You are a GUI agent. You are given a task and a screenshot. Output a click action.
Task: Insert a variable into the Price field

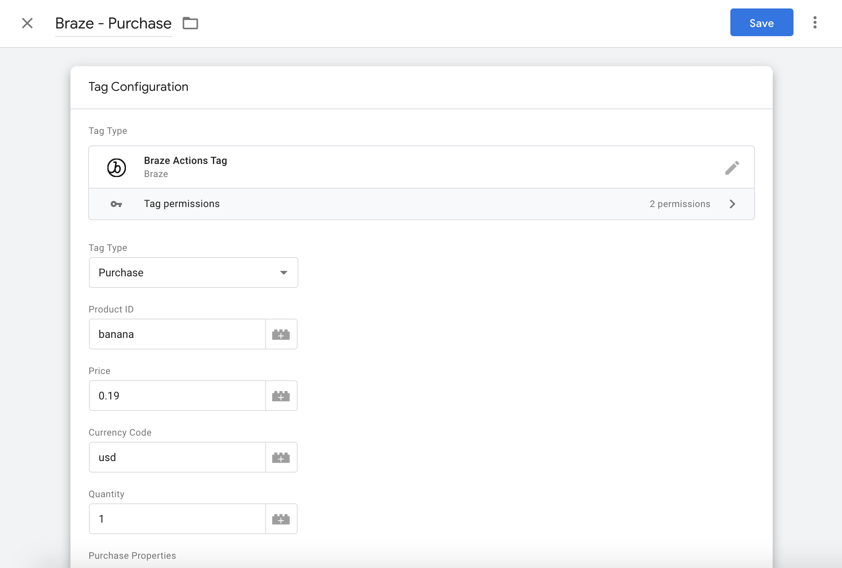point(281,396)
